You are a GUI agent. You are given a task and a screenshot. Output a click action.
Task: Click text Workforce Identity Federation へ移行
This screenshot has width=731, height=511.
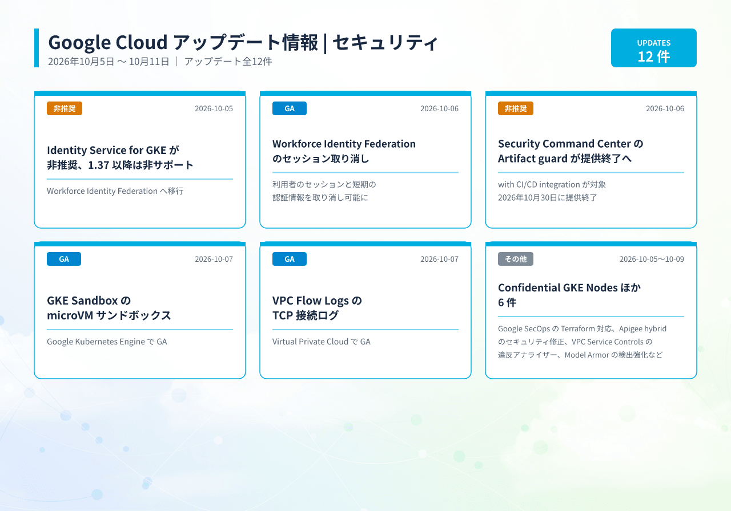[115, 191]
